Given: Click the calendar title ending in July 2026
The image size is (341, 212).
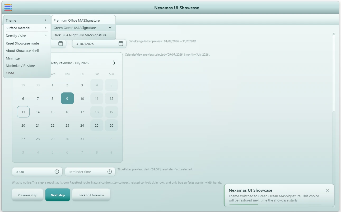Looking at the screenshot, I should coord(70,63).
